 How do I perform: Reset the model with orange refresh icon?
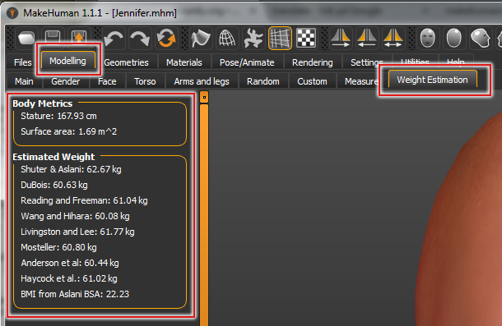(x=166, y=39)
